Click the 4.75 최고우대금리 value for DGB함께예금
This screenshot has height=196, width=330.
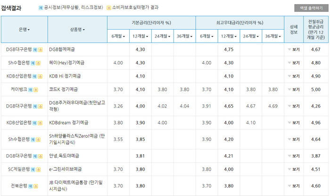tap(229, 49)
